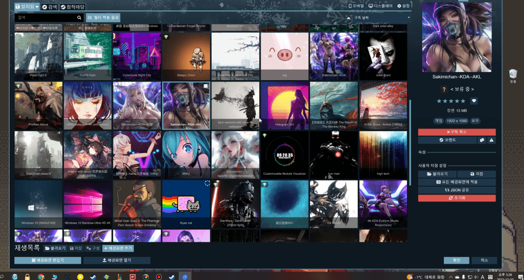Click the red 초기화 reset button
Screen dimensions: 524x280
(457, 198)
